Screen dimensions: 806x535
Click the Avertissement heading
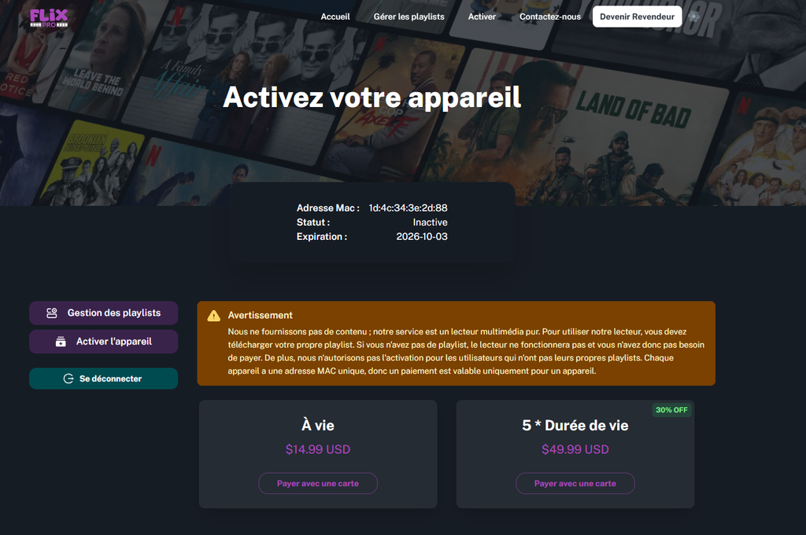(x=260, y=315)
